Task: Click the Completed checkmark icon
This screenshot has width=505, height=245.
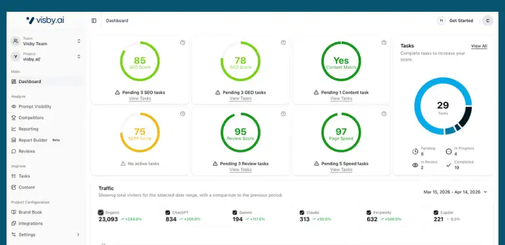Action: click(449, 165)
